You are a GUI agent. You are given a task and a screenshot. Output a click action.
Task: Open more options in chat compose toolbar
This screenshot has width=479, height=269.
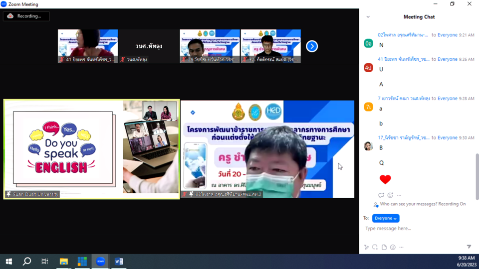[x=401, y=247]
